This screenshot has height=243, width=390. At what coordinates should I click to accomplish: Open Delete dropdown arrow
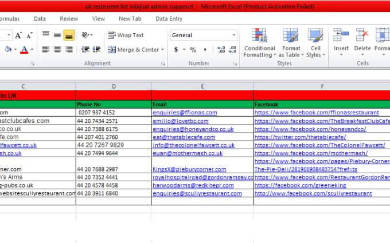pos(362,55)
